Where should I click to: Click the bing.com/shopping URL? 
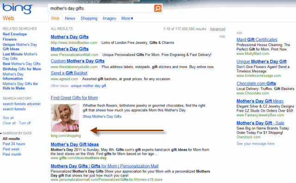pyautogui.click(x=66, y=136)
